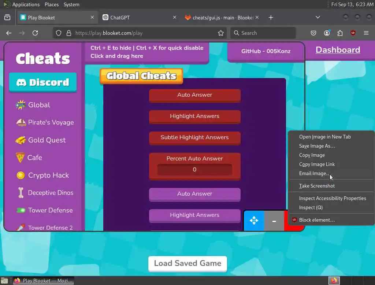375x285 pixels.
Task: Click the Percent Auto Answer value field
Action: 195,169
